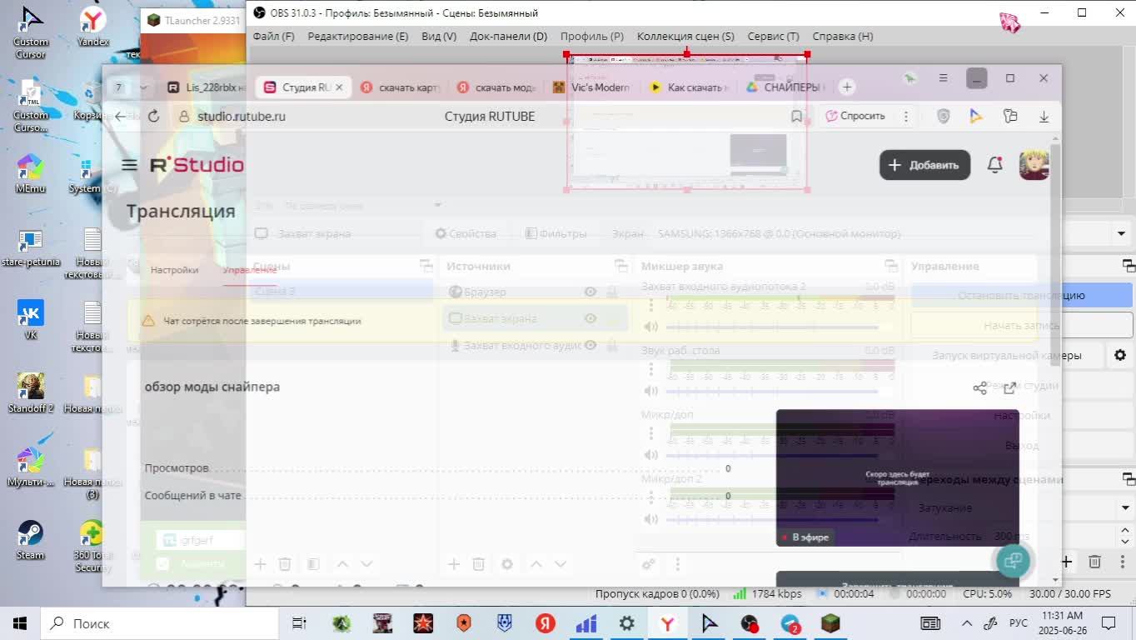Show hidden system tray icons chevron
Image resolution: width=1136 pixels, height=640 pixels.
pos(967,623)
